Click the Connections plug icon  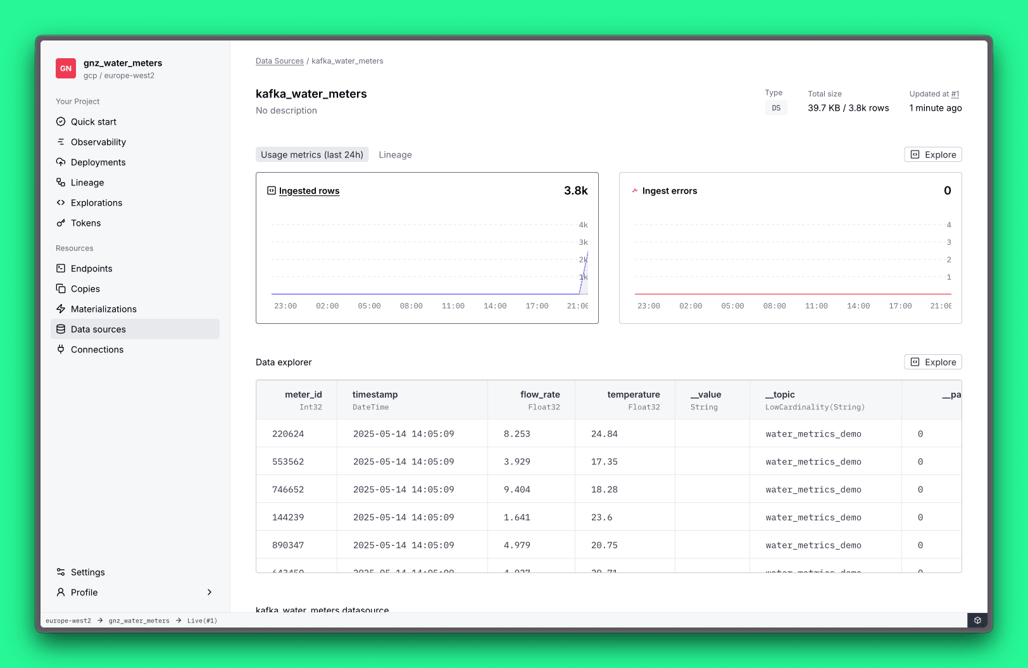pos(61,349)
